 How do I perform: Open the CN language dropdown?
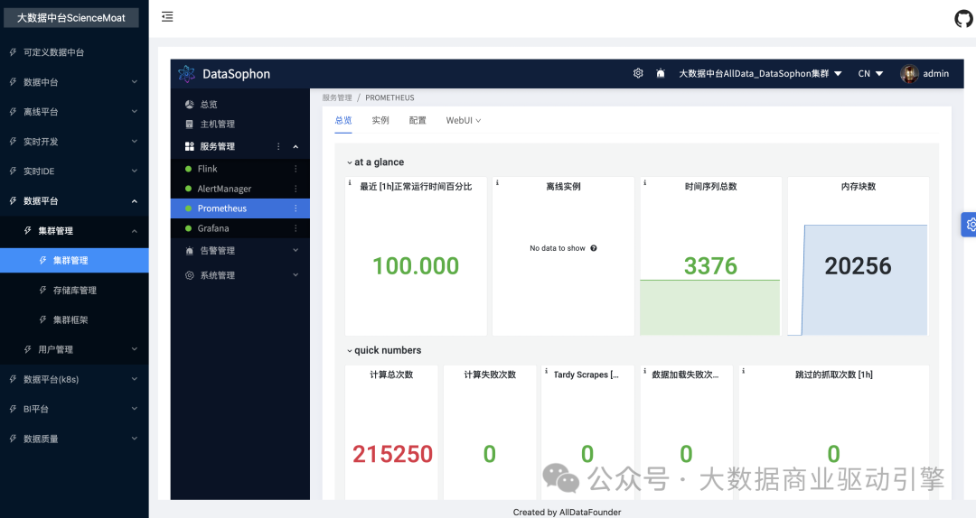pyautogui.click(x=870, y=74)
